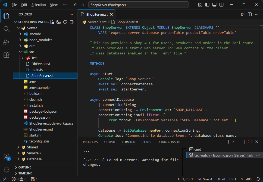Customize layout from title bar
Screen dimensions: 263x182
[x=200, y=5]
